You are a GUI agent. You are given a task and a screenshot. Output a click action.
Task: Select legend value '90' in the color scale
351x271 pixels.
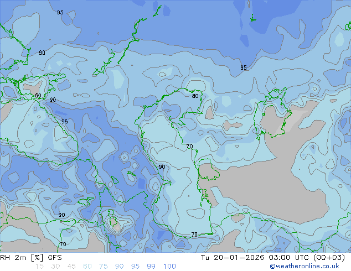pyautogui.click(x=119, y=267)
